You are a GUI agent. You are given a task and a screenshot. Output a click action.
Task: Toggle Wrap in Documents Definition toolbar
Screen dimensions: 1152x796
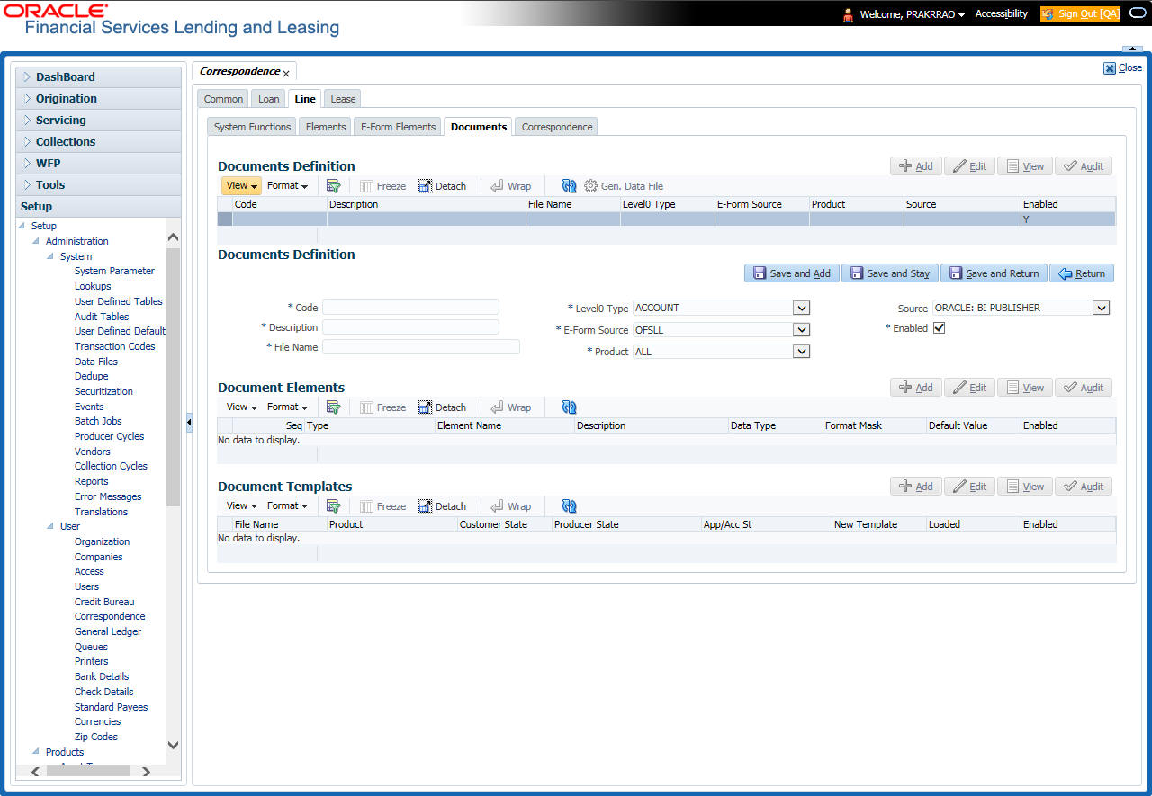[x=510, y=186]
